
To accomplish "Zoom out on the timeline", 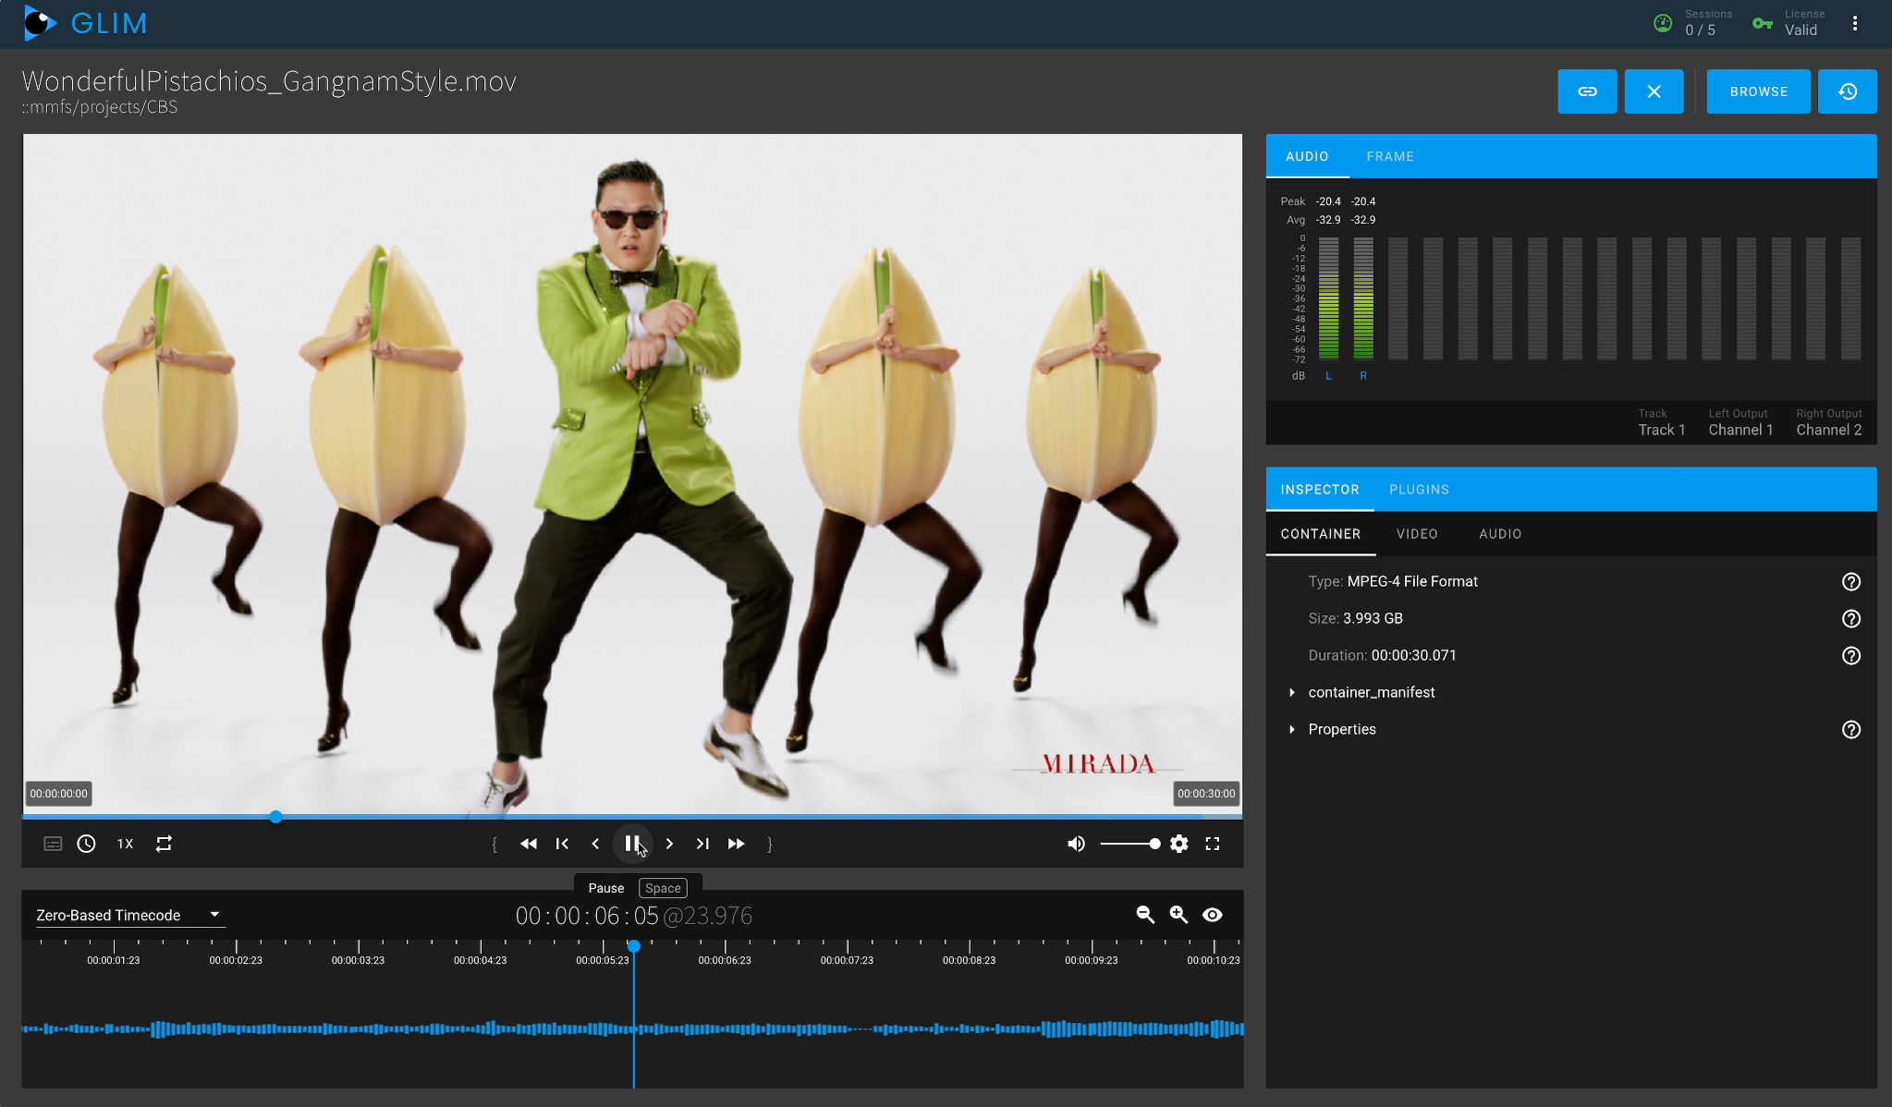I will pyautogui.click(x=1144, y=915).
